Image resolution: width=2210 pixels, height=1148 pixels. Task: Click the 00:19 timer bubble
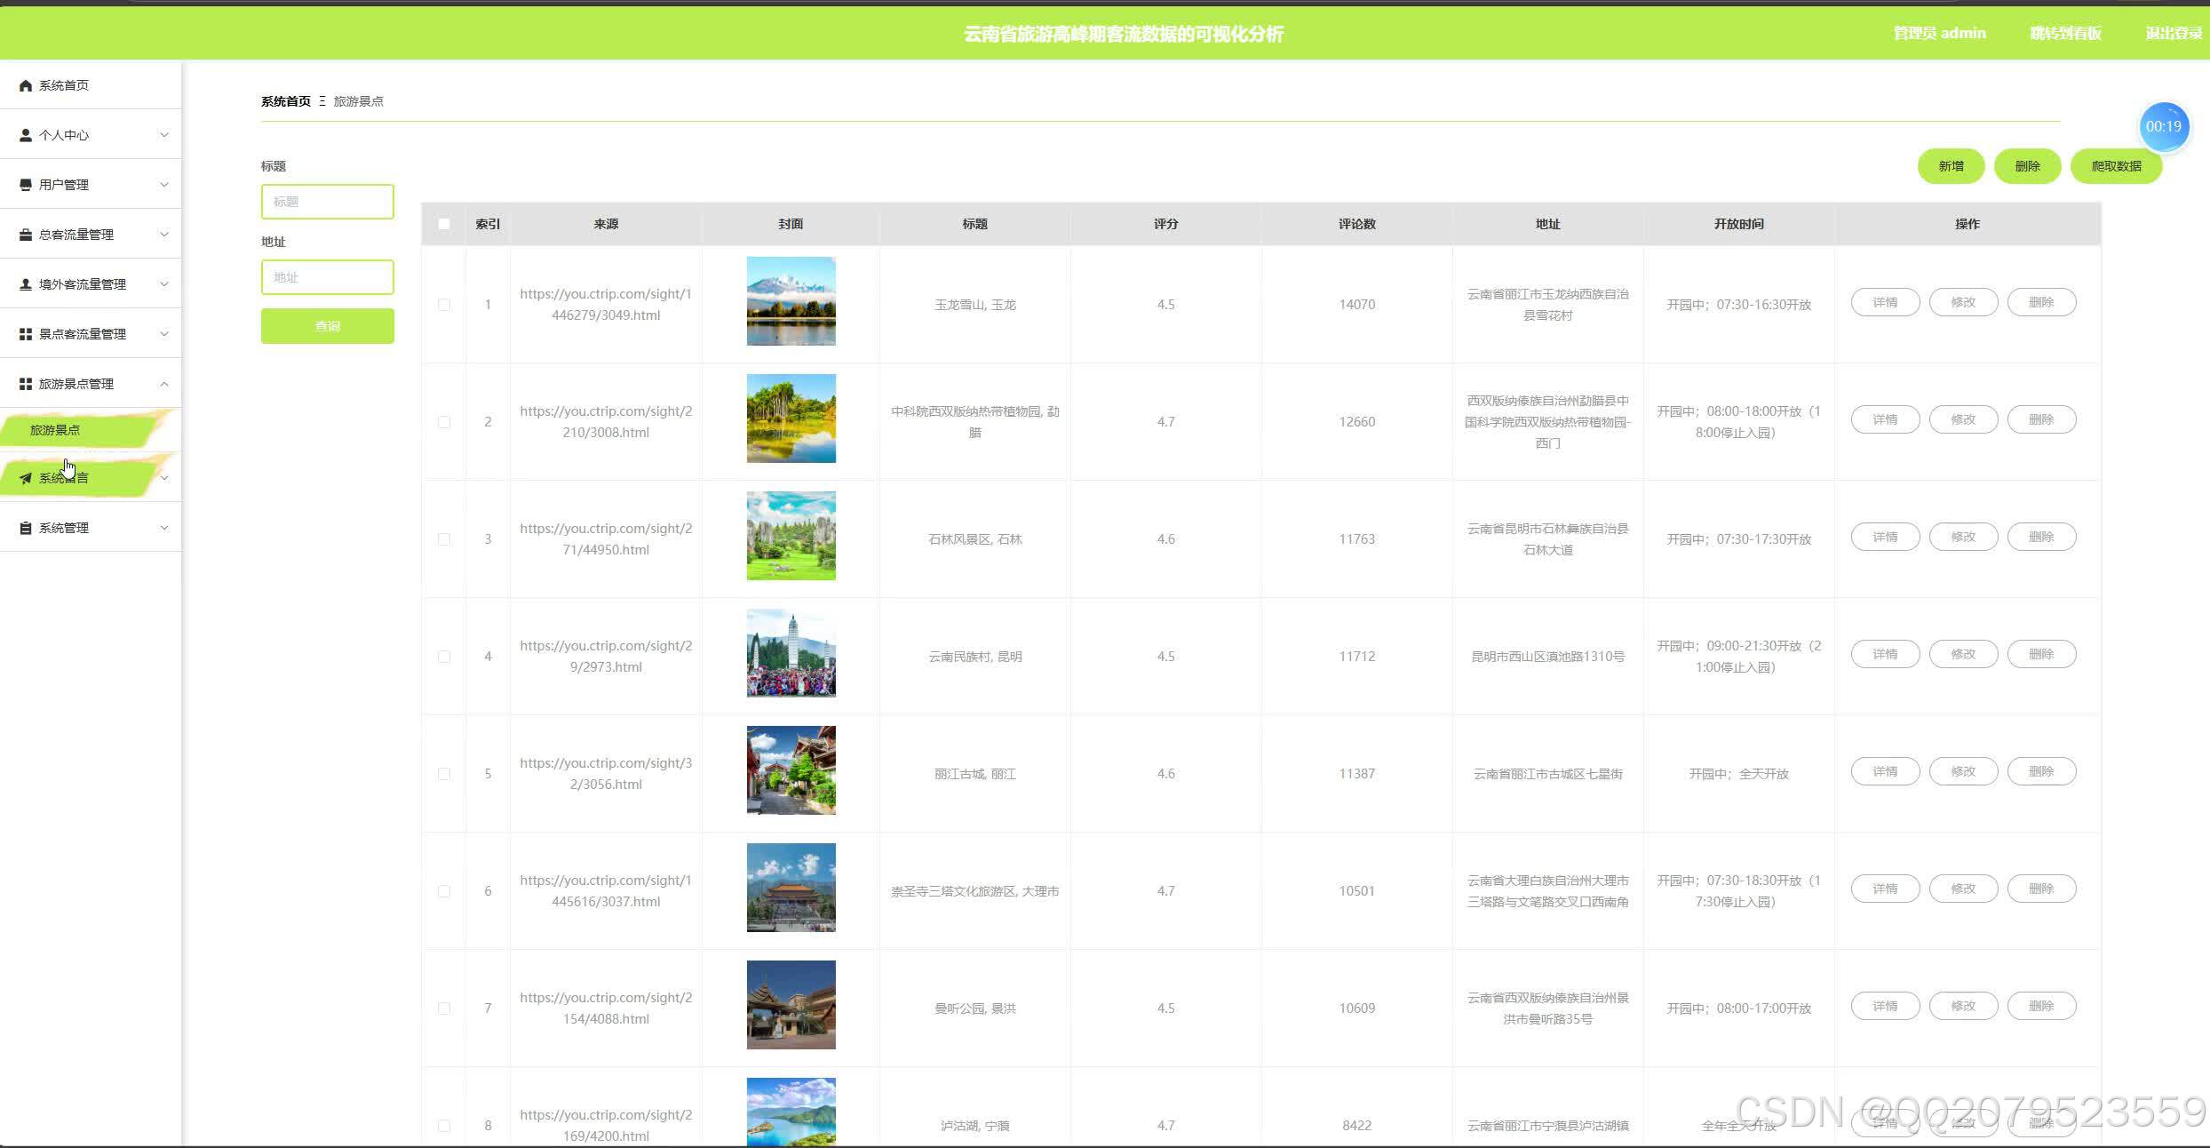pos(2163,126)
